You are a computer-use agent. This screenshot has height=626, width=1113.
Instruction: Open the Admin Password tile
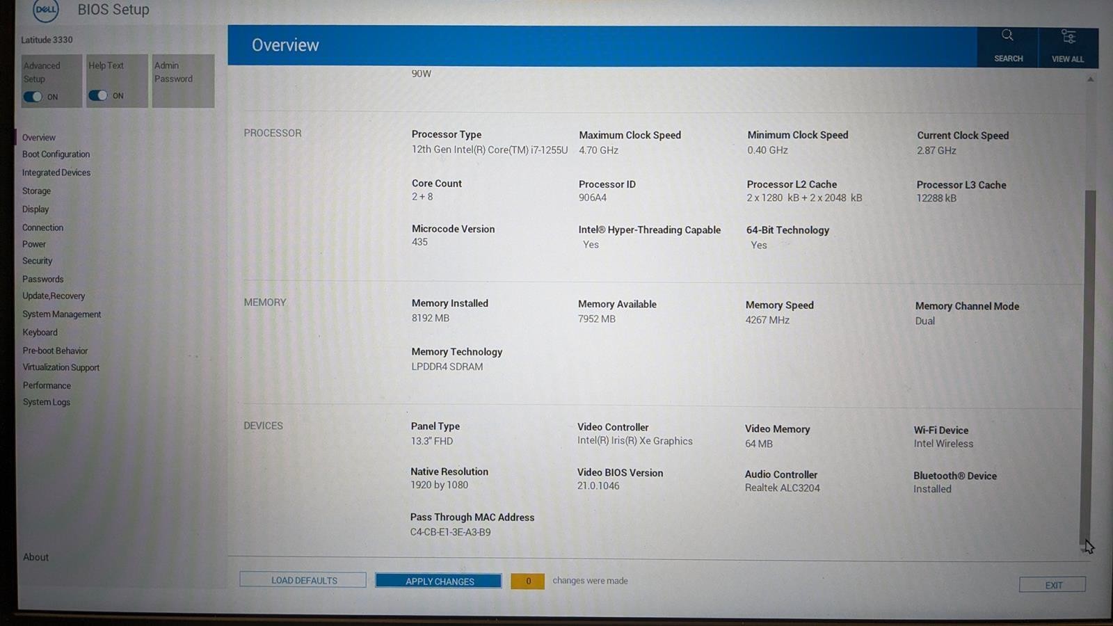click(183, 81)
